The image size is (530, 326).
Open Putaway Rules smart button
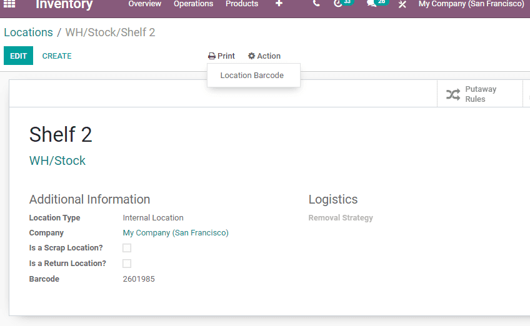[x=479, y=94]
